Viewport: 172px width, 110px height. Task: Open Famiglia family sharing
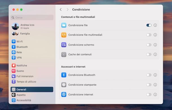[x=32, y=33]
